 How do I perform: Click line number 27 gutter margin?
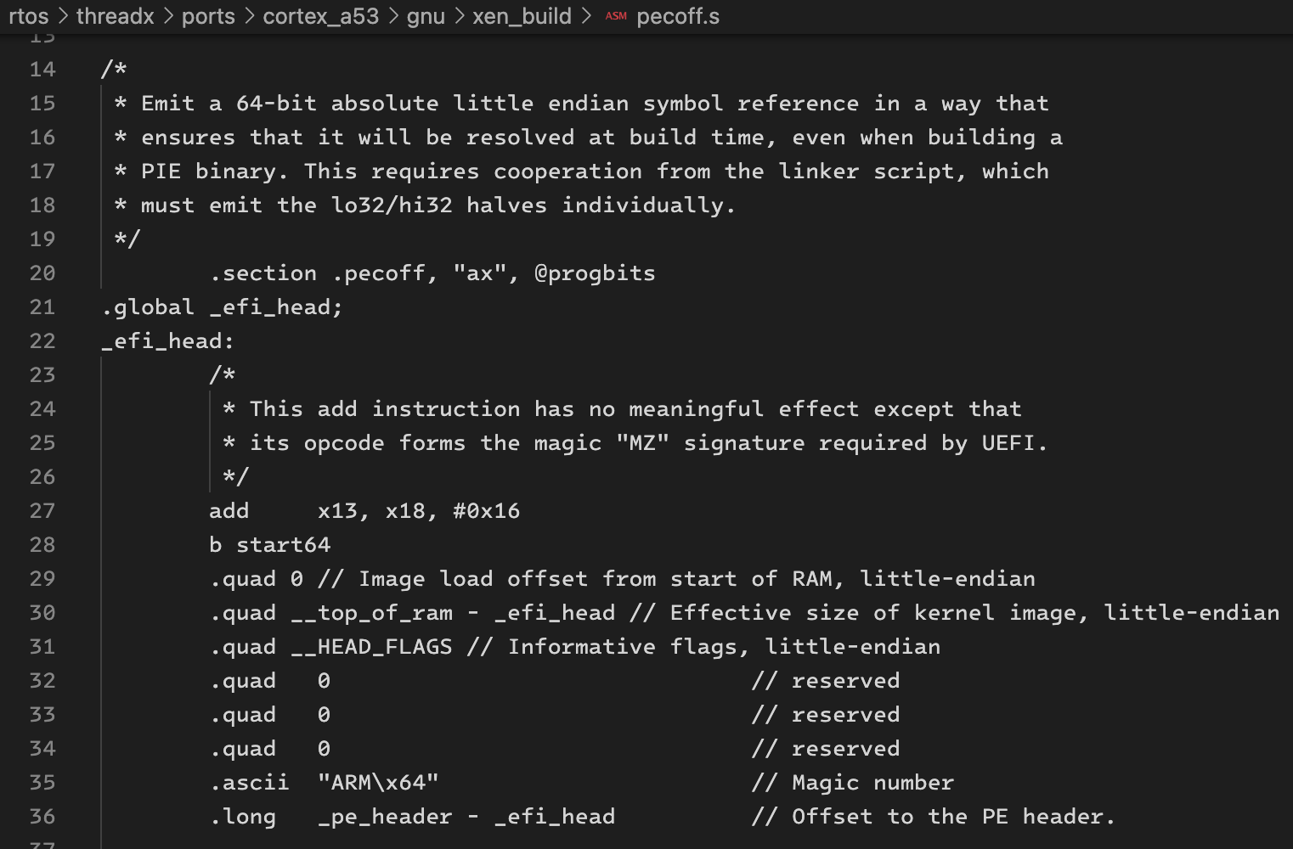(x=42, y=511)
